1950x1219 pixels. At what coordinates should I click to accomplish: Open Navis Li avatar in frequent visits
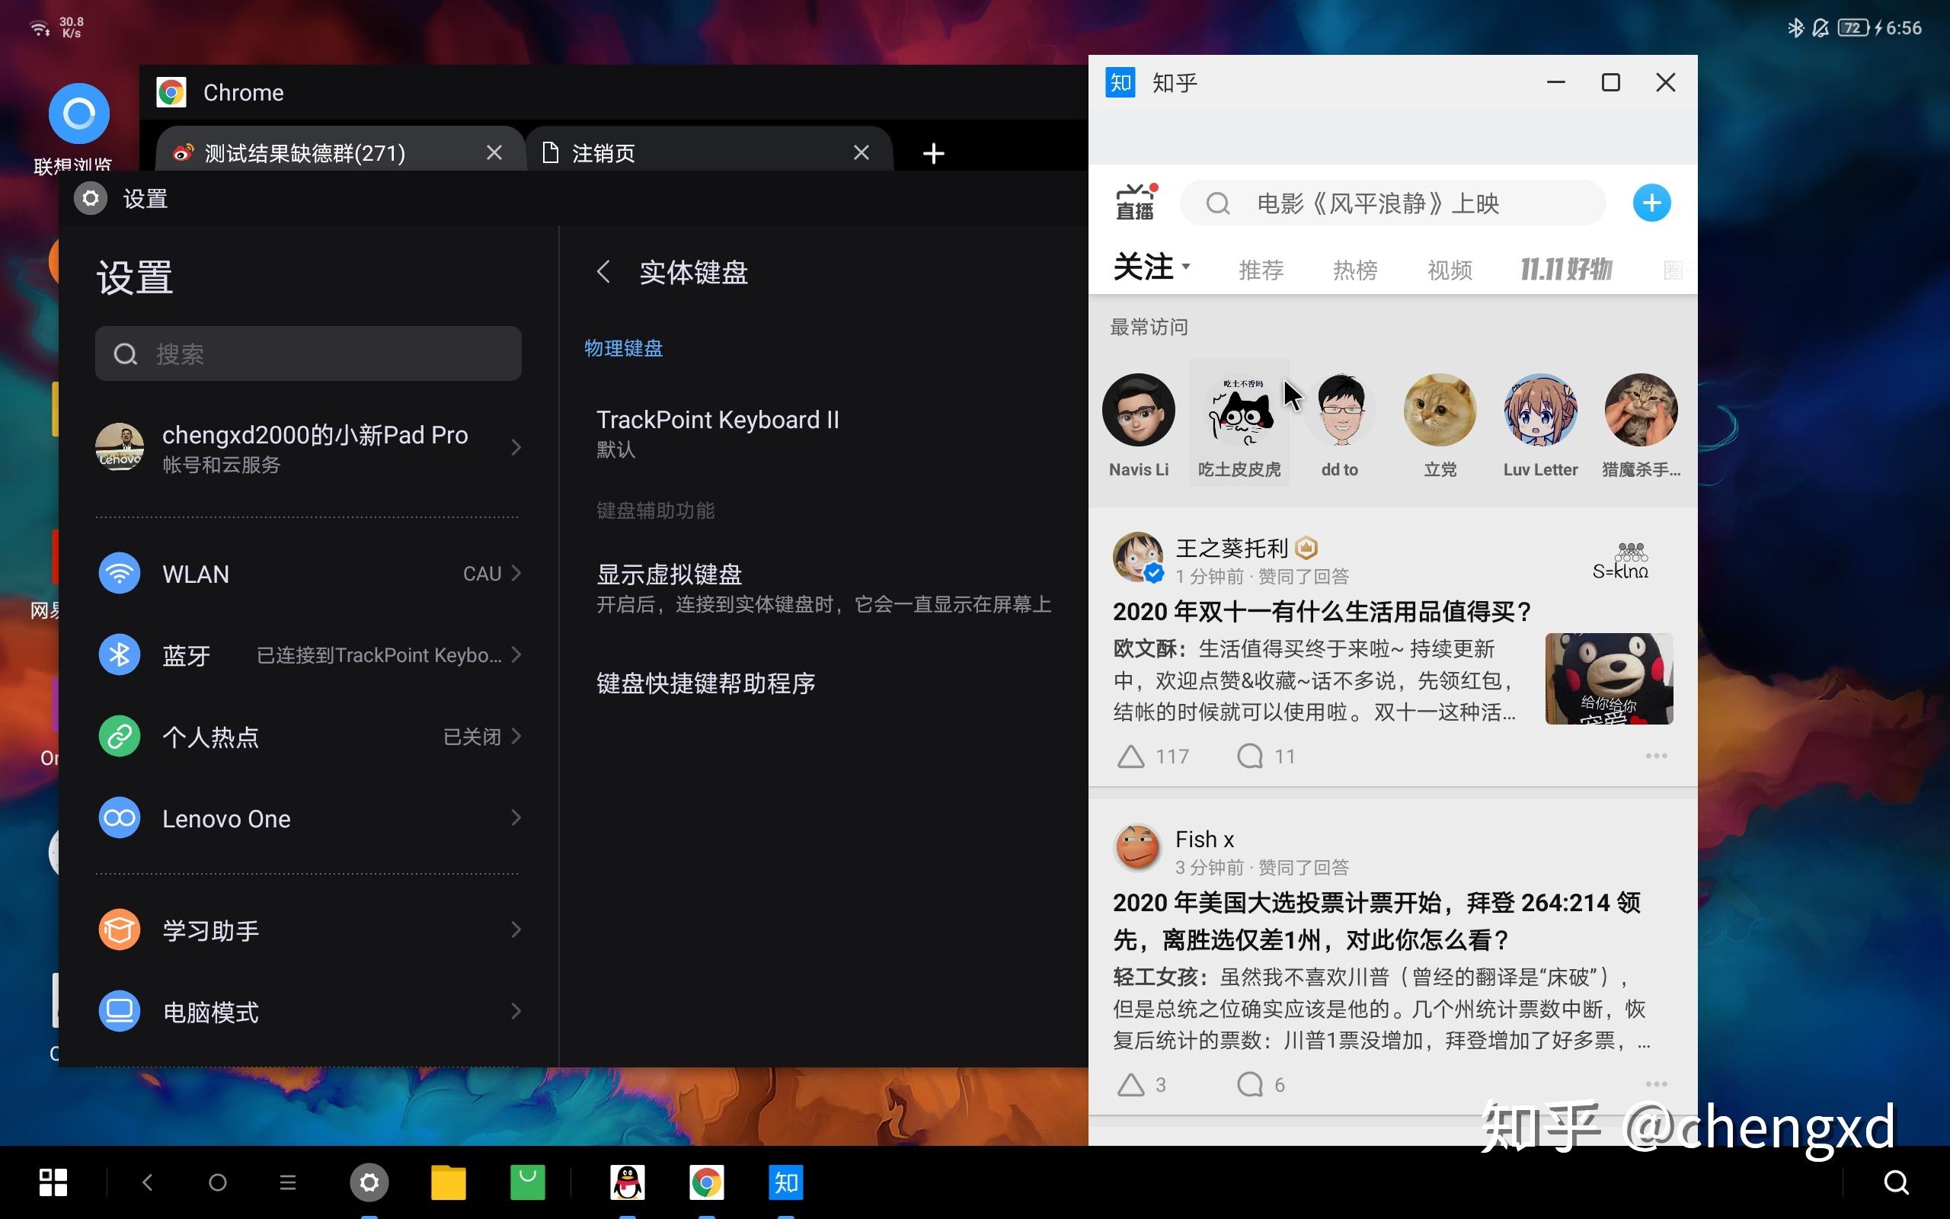[1139, 411]
